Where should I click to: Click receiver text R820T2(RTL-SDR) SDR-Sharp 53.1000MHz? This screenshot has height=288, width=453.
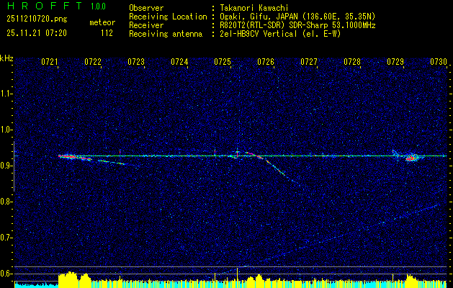pos(297,25)
